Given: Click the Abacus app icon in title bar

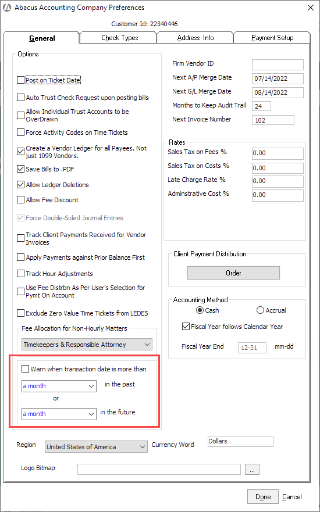Looking at the screenshot, I should click(7, 8).
